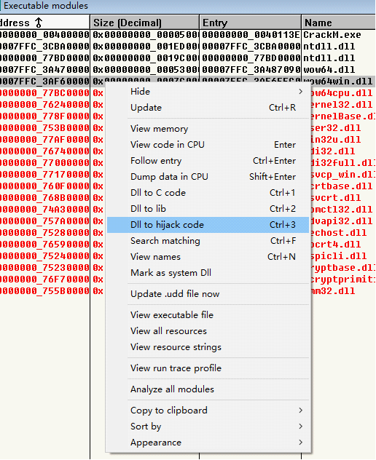Select the wow64win.dll module row
Viewport: 376px width, 460px height.
(187, 82)
